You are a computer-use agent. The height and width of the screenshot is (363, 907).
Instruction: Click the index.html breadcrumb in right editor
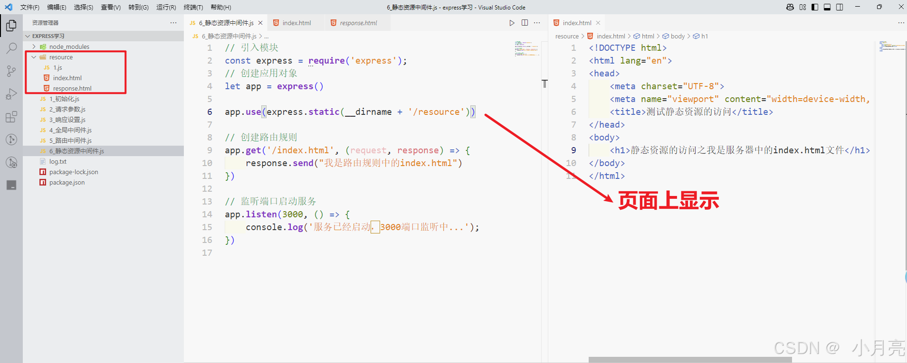click(x=606, y=36)
